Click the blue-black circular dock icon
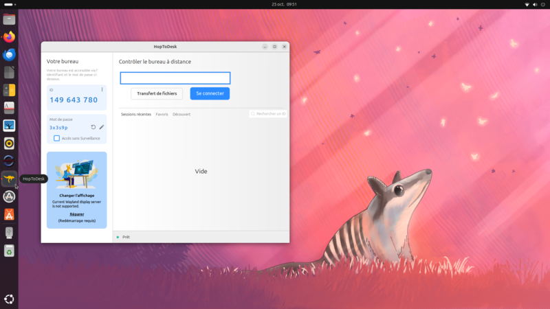 [9, 161]
